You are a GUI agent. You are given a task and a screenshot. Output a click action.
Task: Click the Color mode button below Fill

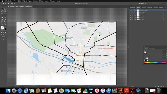pos(2,32)
